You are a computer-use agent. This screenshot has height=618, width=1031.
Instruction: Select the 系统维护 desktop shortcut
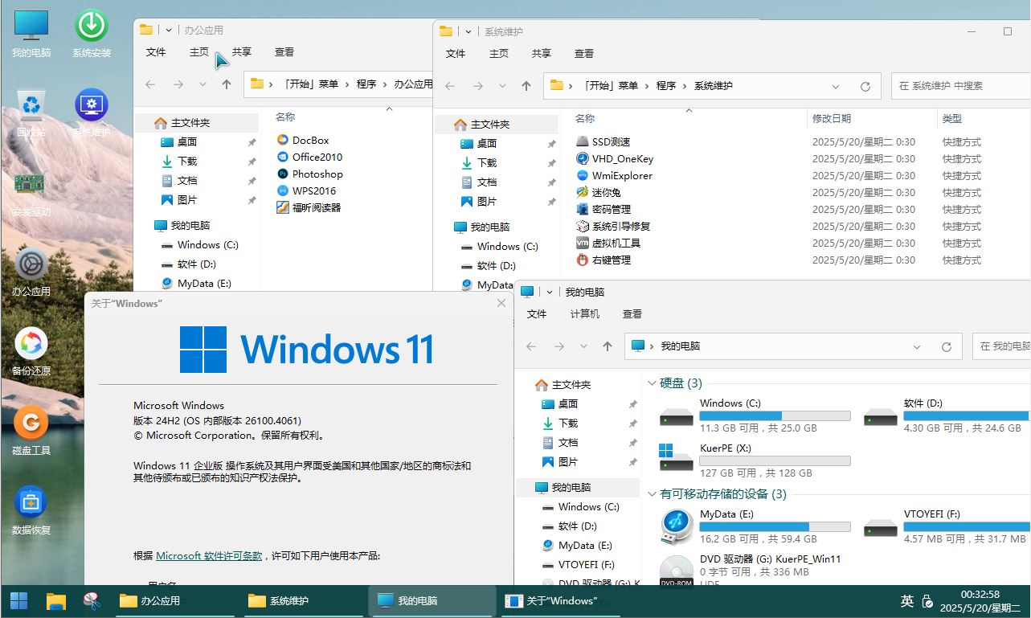click(92, 113)
